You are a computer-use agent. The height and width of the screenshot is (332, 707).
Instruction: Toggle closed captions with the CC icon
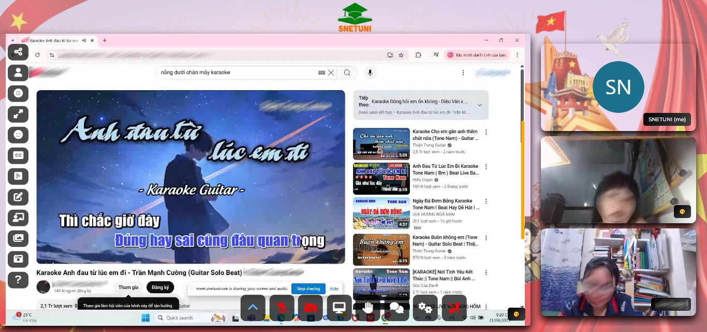tap(18, 155)
